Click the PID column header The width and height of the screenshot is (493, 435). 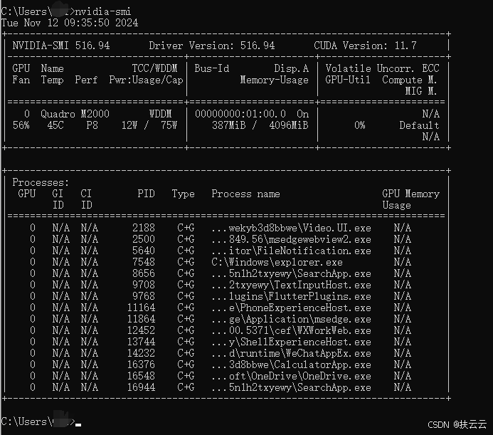point(146,194)
